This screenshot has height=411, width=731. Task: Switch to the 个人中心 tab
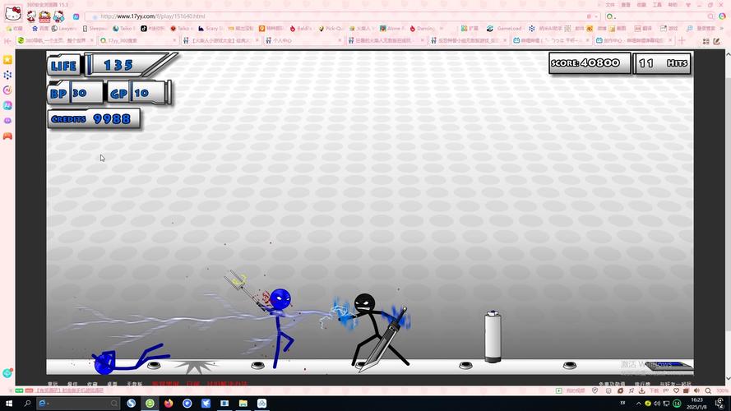[304, 40]
